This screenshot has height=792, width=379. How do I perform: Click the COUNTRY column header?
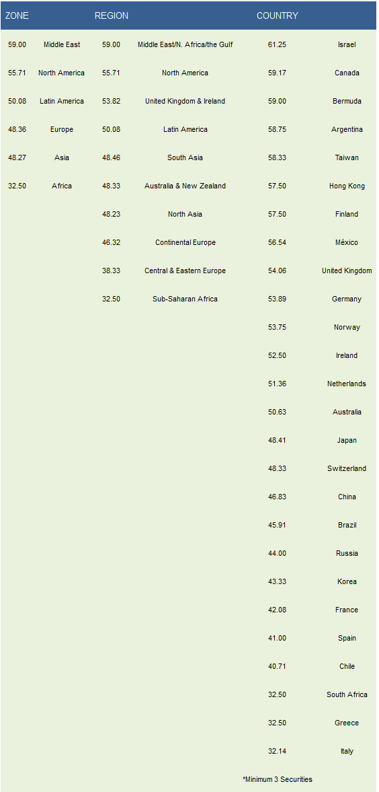[277, 15]
